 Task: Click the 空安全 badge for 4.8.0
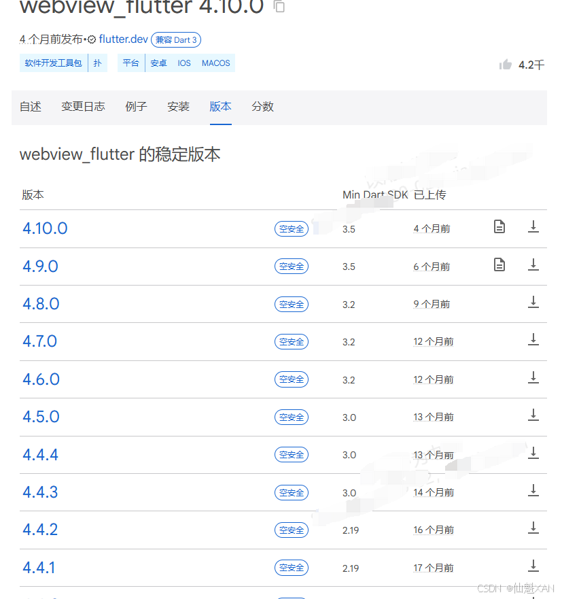click(x=292, y=304)
